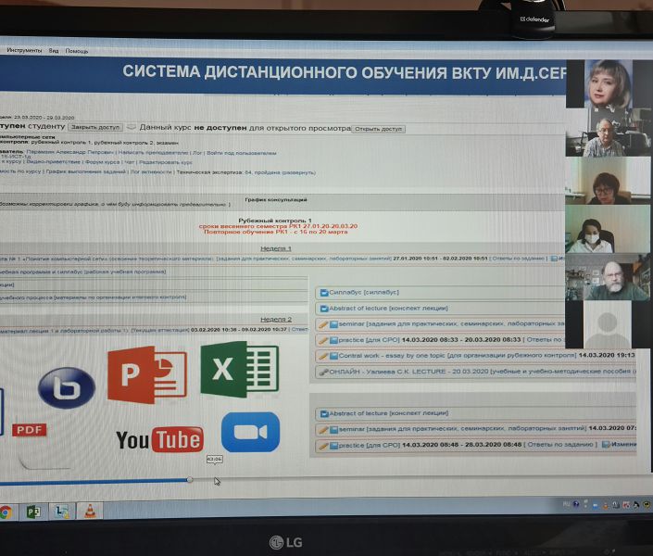Click picture icon on practice 08:48 - 28.03.2020 row
This screenshot has width=653, height=556.
coord(333,446)
